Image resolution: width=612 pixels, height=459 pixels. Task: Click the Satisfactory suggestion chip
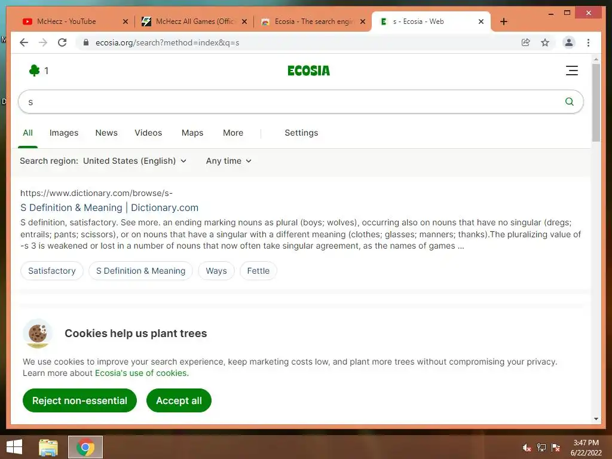click(x=52, y=271)
